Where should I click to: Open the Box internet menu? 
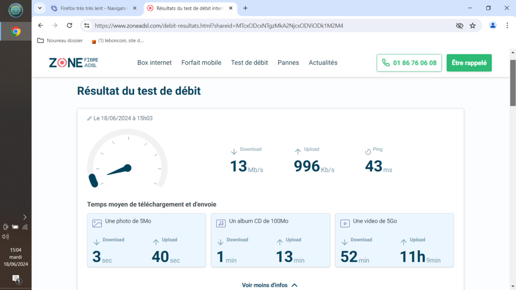pyautogui.click(x=154, y=62)
